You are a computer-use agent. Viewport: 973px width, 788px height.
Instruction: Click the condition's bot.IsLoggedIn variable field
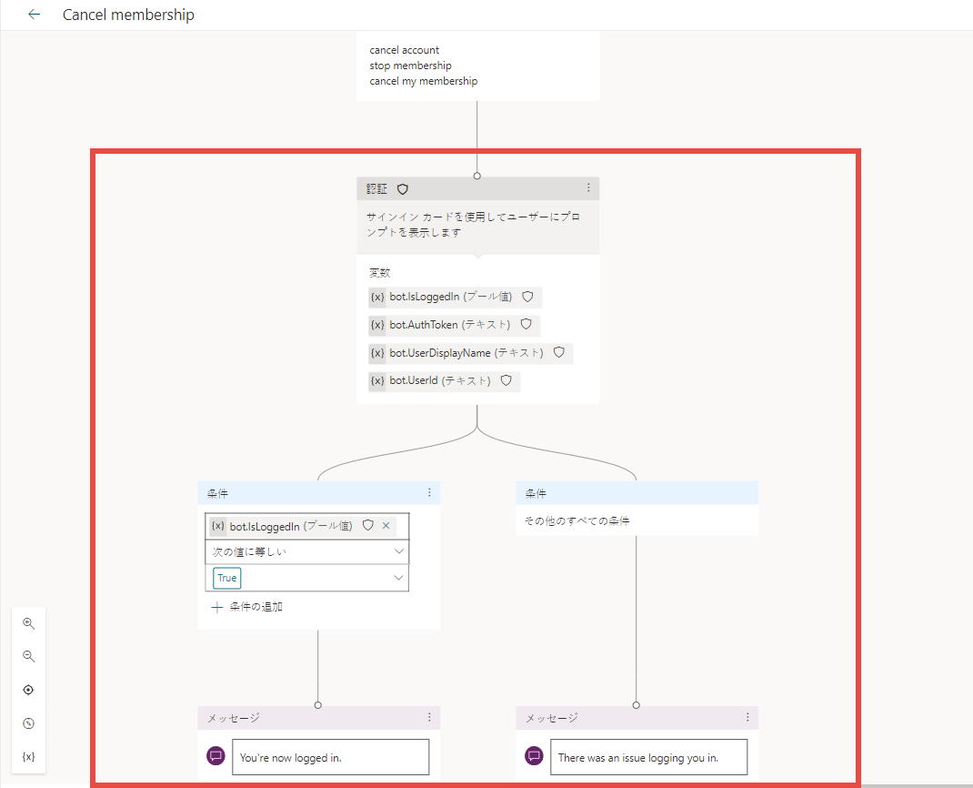pos(307,526)
